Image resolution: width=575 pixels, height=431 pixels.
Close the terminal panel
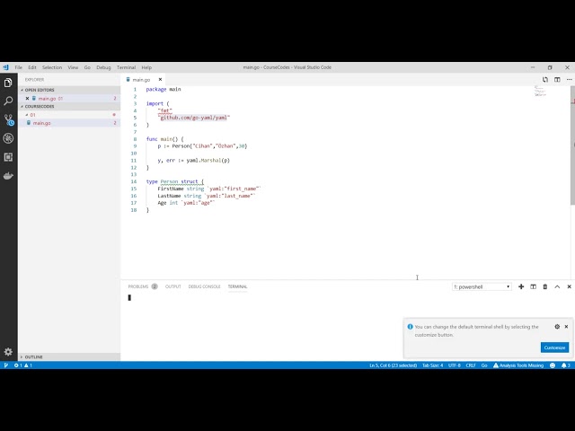click(569, 286)
